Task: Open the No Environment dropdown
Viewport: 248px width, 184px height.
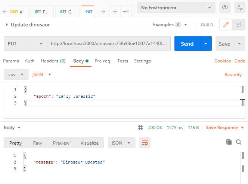Action: coord(176,7)
